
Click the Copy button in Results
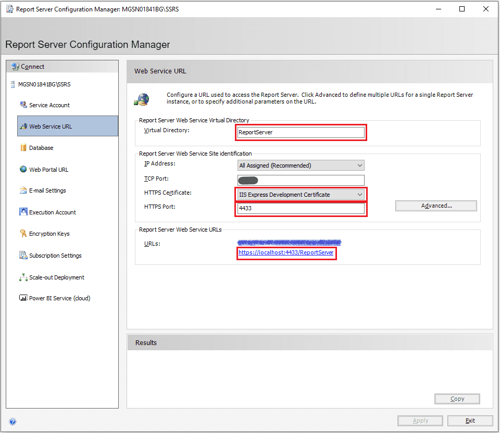457,399
